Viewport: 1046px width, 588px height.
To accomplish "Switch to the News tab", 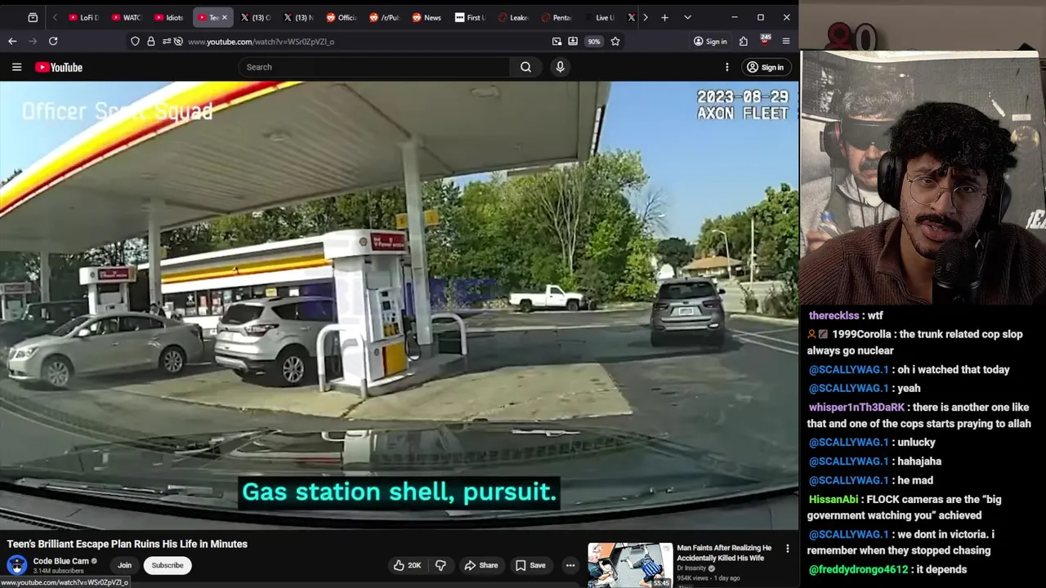I will coord(427,17).
